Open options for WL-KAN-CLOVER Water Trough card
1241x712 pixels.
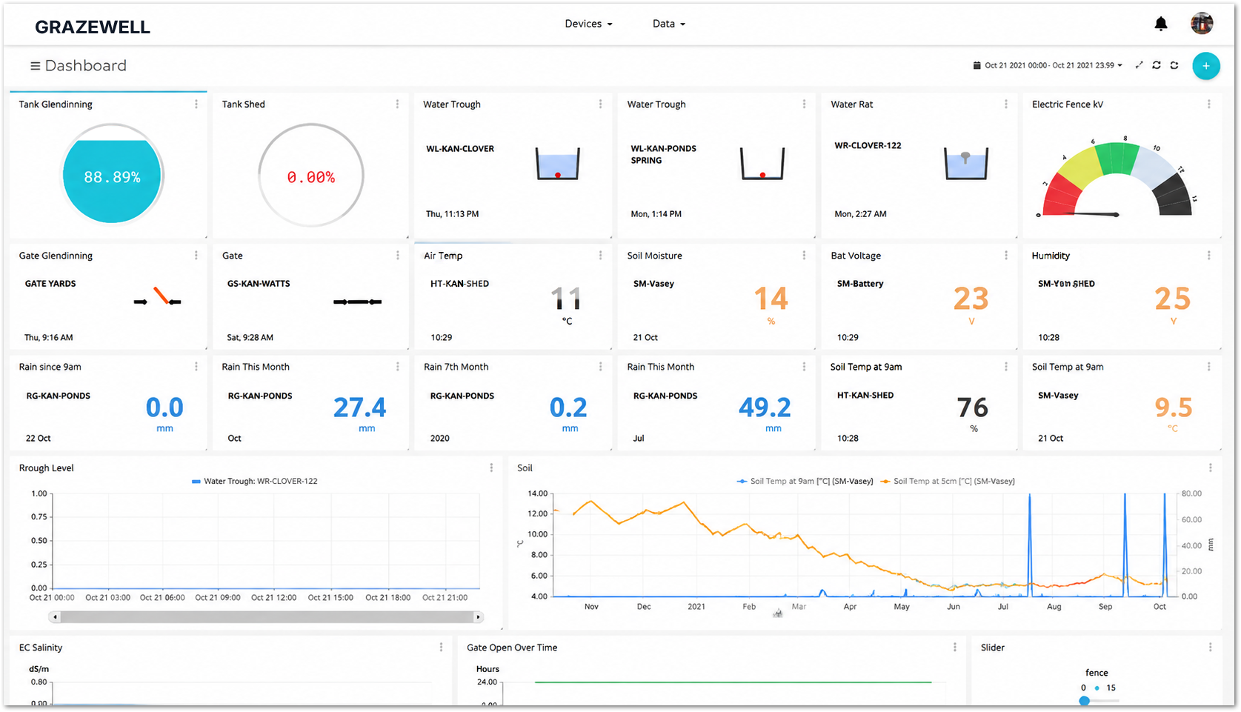(600, 104)
